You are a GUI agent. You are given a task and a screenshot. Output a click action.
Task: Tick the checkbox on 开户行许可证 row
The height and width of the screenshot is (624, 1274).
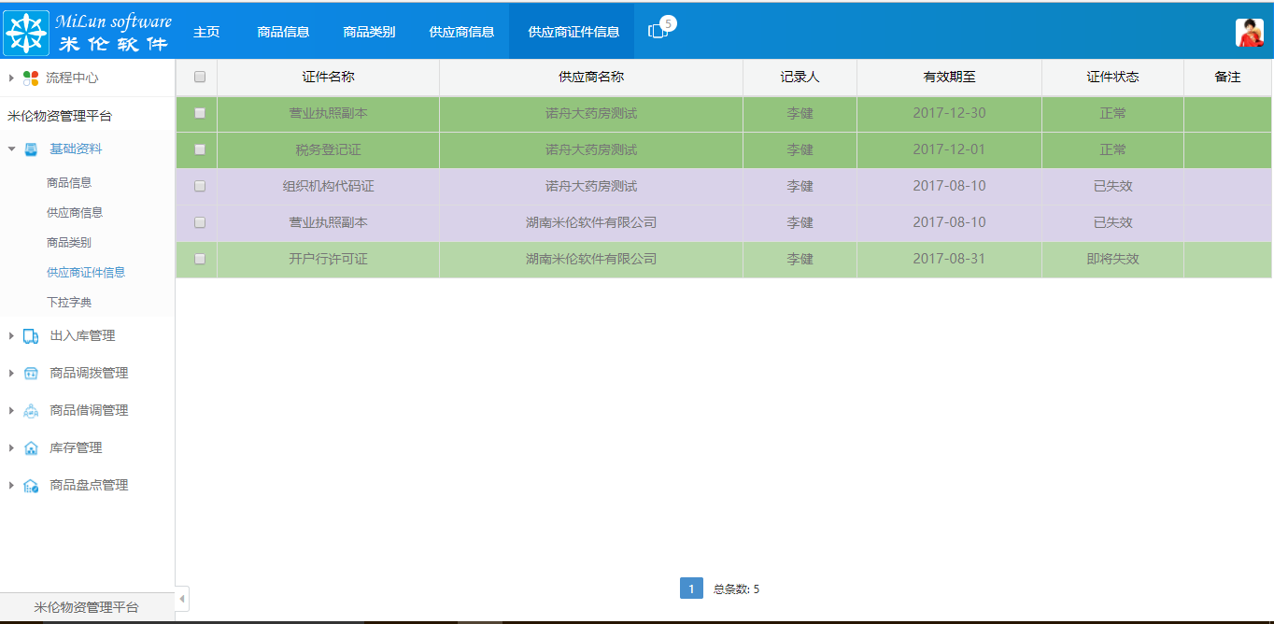pos(199,259)
